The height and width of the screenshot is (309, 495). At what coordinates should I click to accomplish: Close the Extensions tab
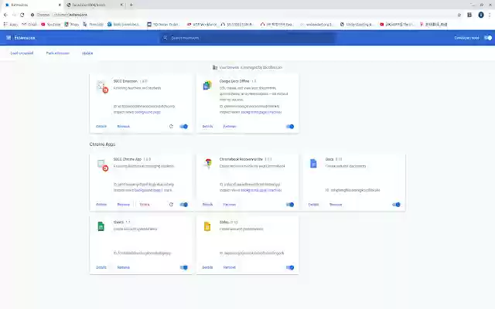(60, 5)
